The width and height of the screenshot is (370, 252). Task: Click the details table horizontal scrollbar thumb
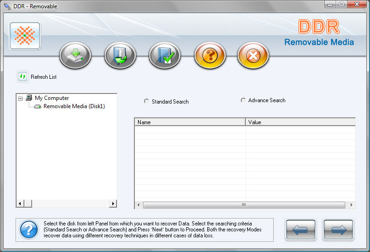[x=243, y=205]
